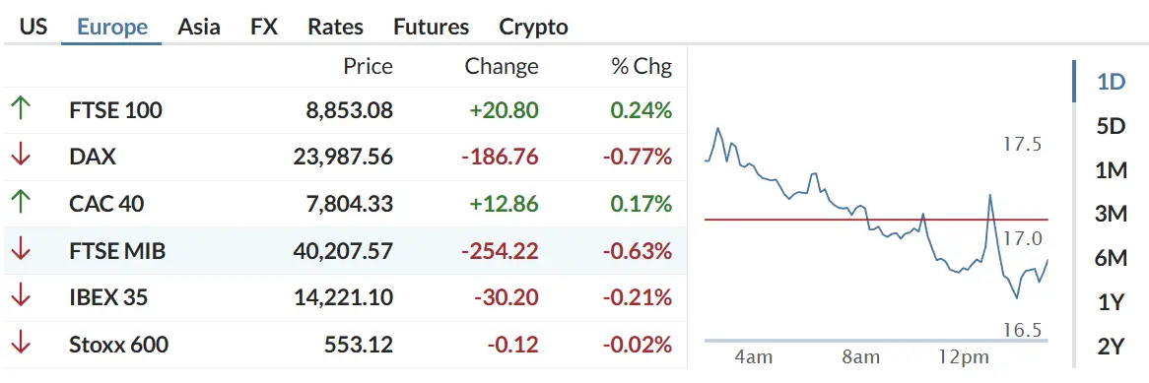Switch chart to 2Y range
1149x383 pixels.
click(1111, 345)
